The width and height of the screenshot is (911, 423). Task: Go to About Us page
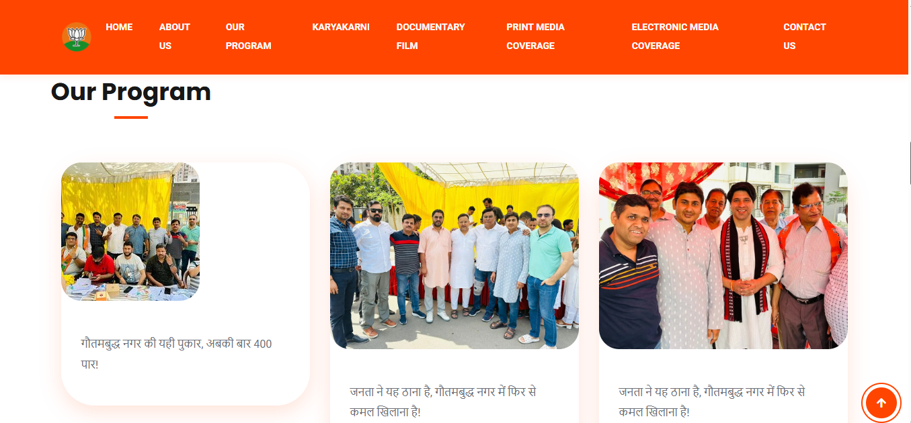(x=175, y=36)
